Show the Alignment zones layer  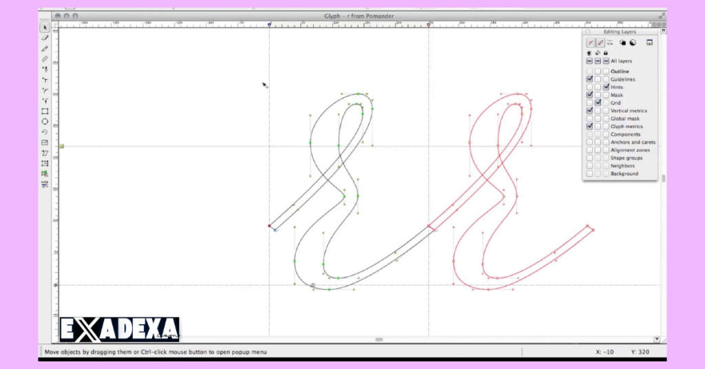[589, 150]
